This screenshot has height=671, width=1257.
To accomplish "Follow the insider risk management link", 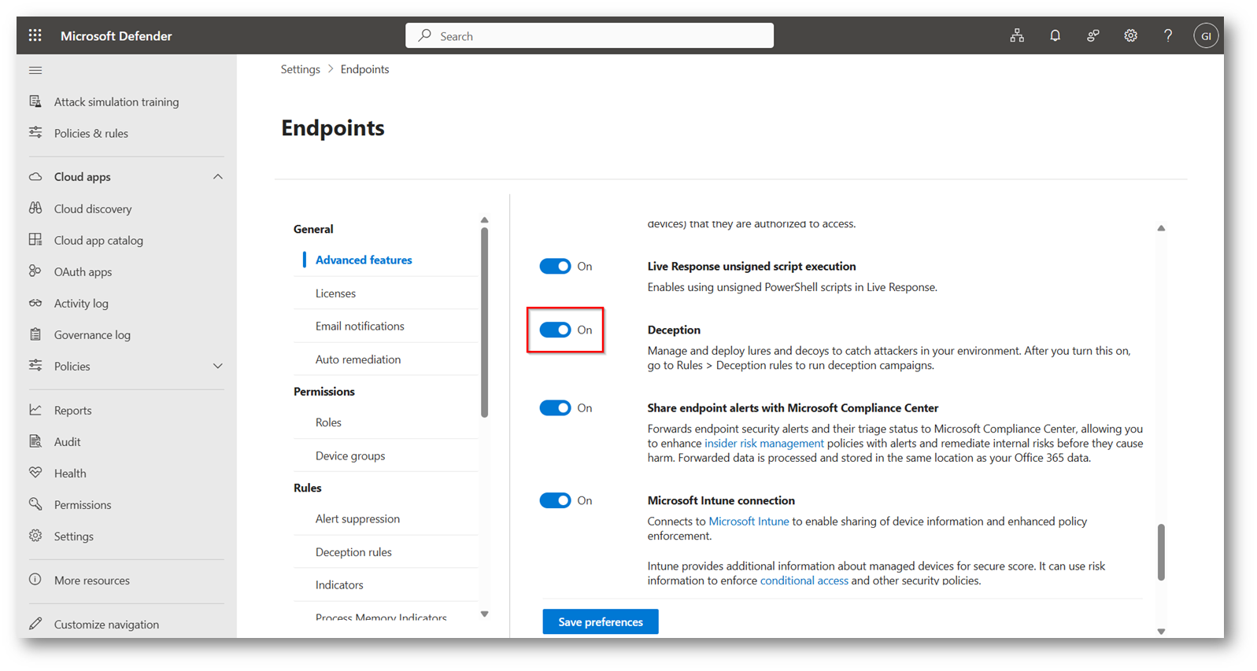I will point(764,443).
